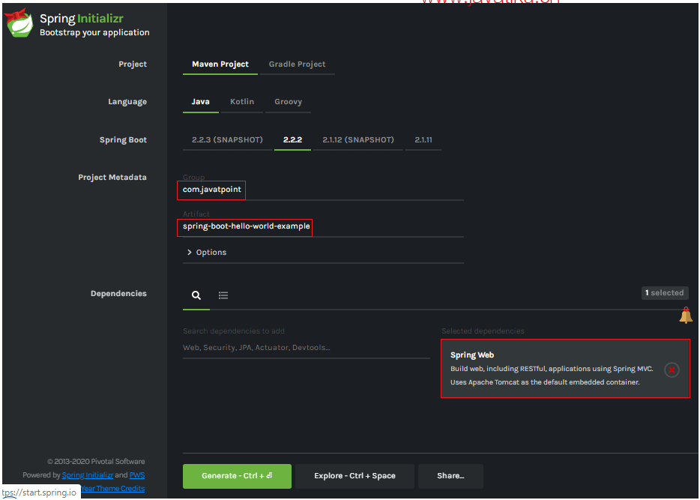Click the "Dependencies" section label
The height and width of the screenshot is (500, 700).
[x=118, y=293]
